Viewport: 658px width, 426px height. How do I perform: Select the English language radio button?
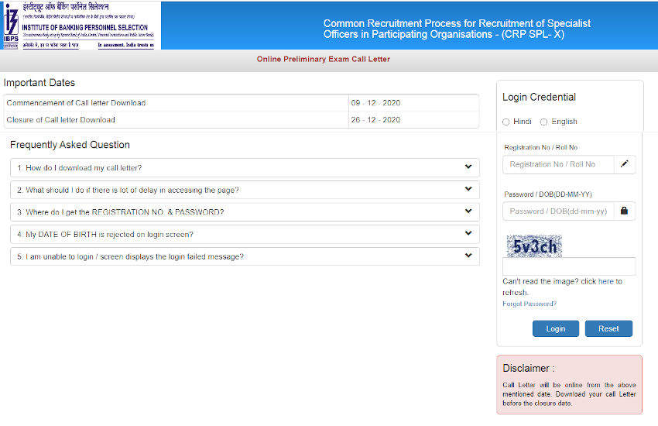tap(543, 122)
